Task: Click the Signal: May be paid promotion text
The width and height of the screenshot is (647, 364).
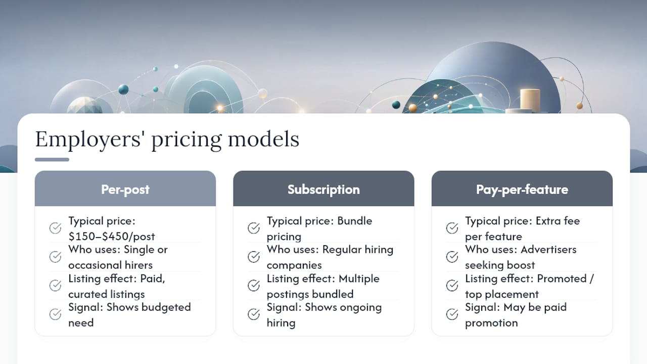Action: [516, 314]
